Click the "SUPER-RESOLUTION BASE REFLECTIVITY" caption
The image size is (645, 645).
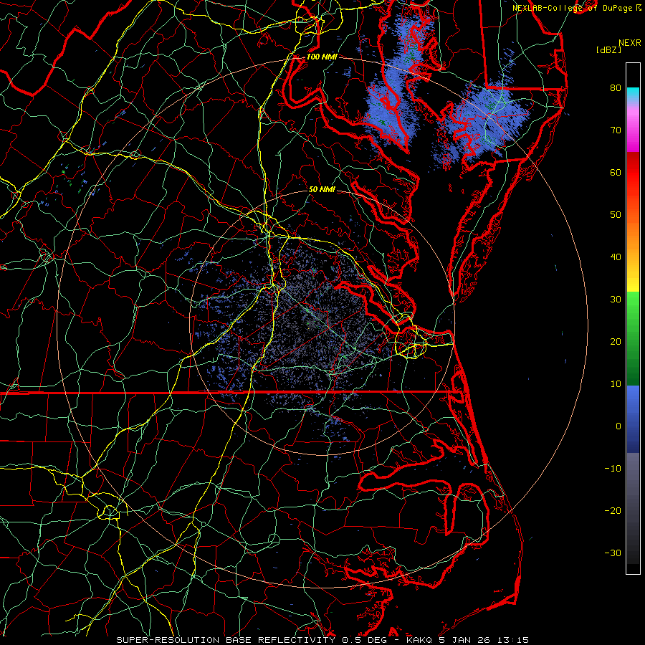pos(226,640)
